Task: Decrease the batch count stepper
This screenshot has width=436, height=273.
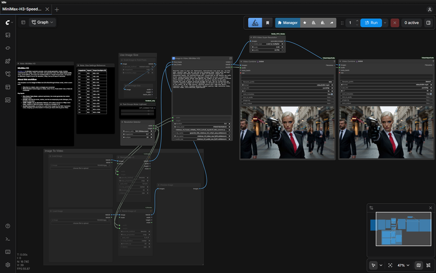Action: (x=357, y=25)
